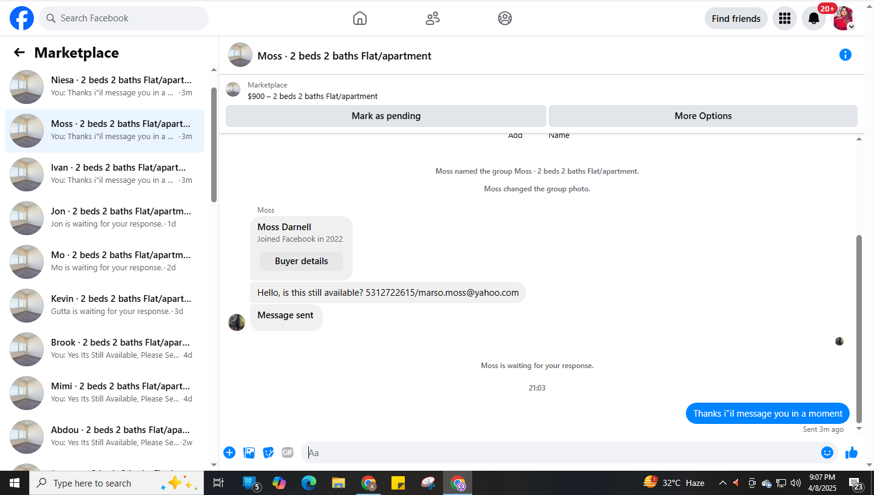Choose a sticker icon in composer
Viewport: 874px width, 495px height.
coord(268,452)
